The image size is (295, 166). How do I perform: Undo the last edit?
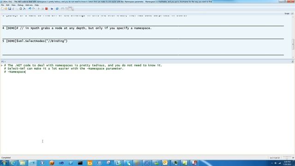coord(29,9)
